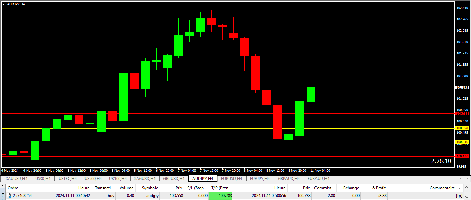The height and width of the screenshot is (200, 471).
Task: Click the 7 Nov 12:00 time axis label
Action: coord(209,170)
